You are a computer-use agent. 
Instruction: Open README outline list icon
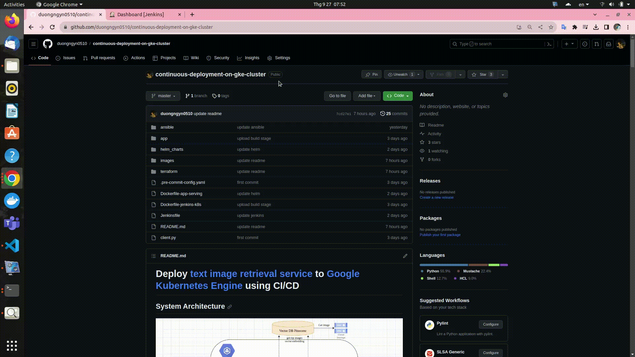point(153,256)
